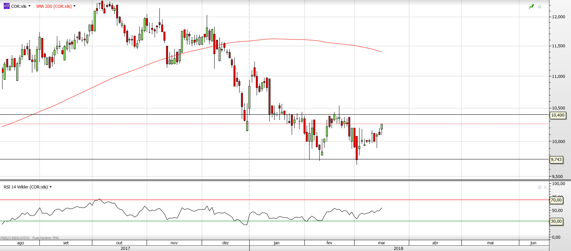This screenshot has height=251, width=571.
Task: Click the 11,500 price axis label
Action: 559,46
